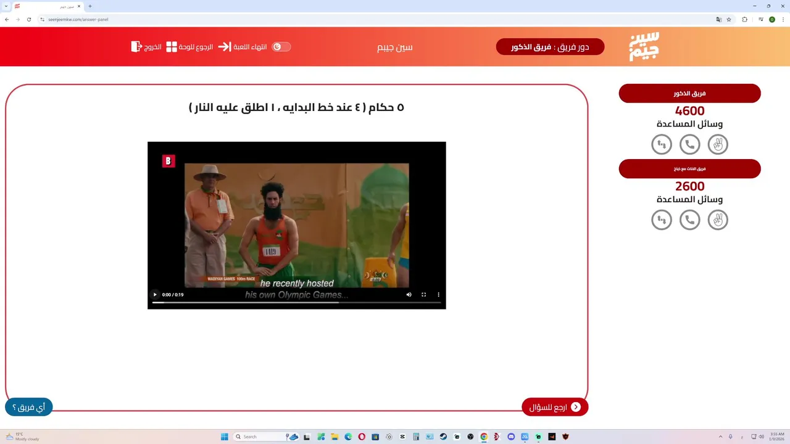Viewport: 790px width, 444px height.
Task: Click the Seen Jeem logo
Action: tap(644, 46)
